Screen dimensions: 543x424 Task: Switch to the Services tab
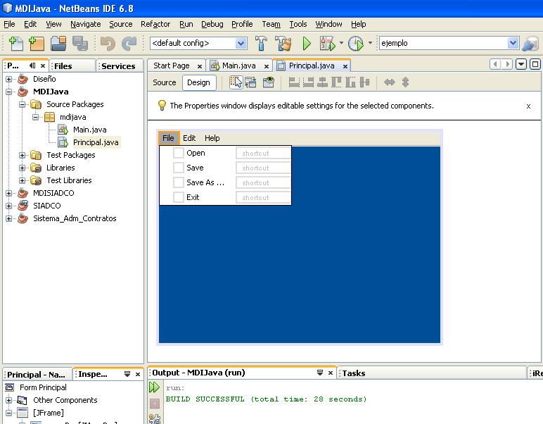coord(118,66)
